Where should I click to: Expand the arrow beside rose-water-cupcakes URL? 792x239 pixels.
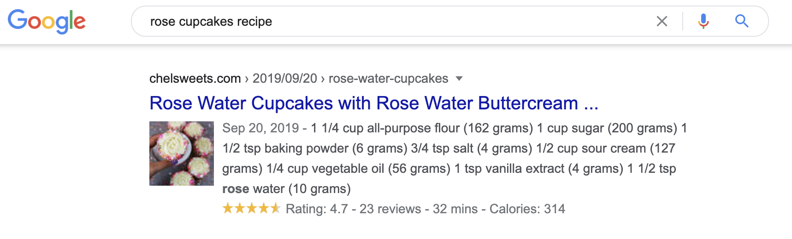(x=459, y=79)
